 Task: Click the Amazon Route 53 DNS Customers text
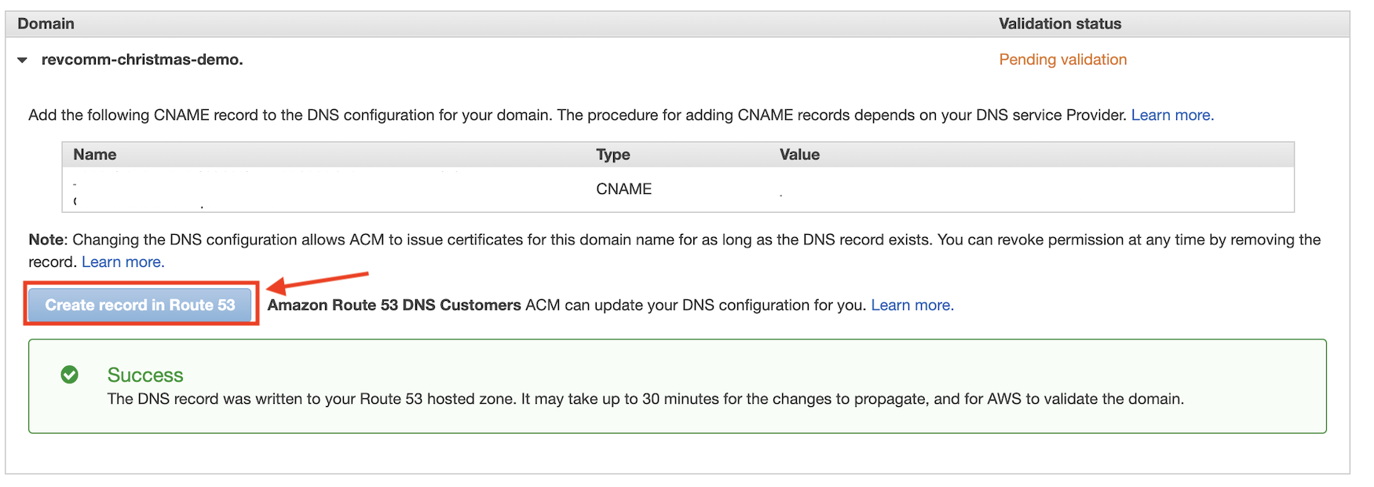pos(394,306)
